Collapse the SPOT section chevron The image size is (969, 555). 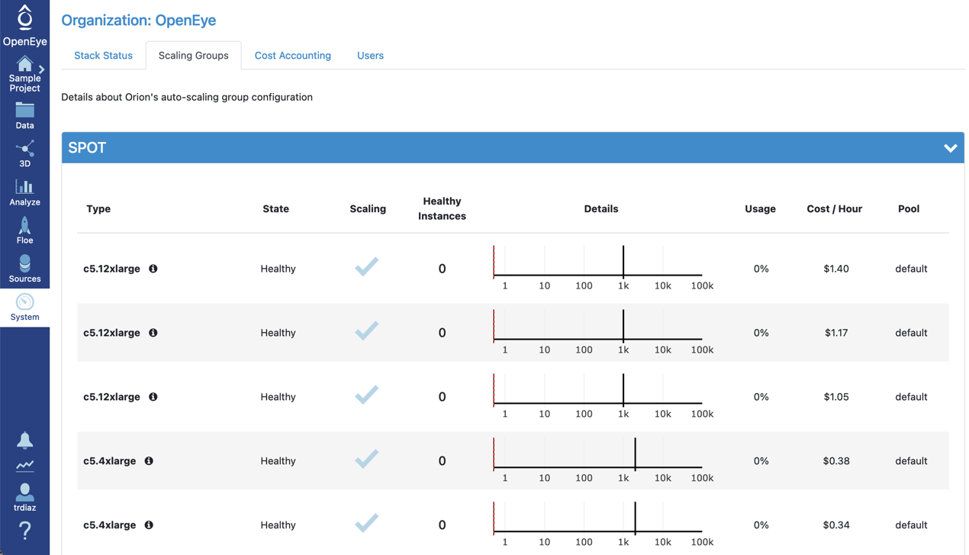pos(950,148)
